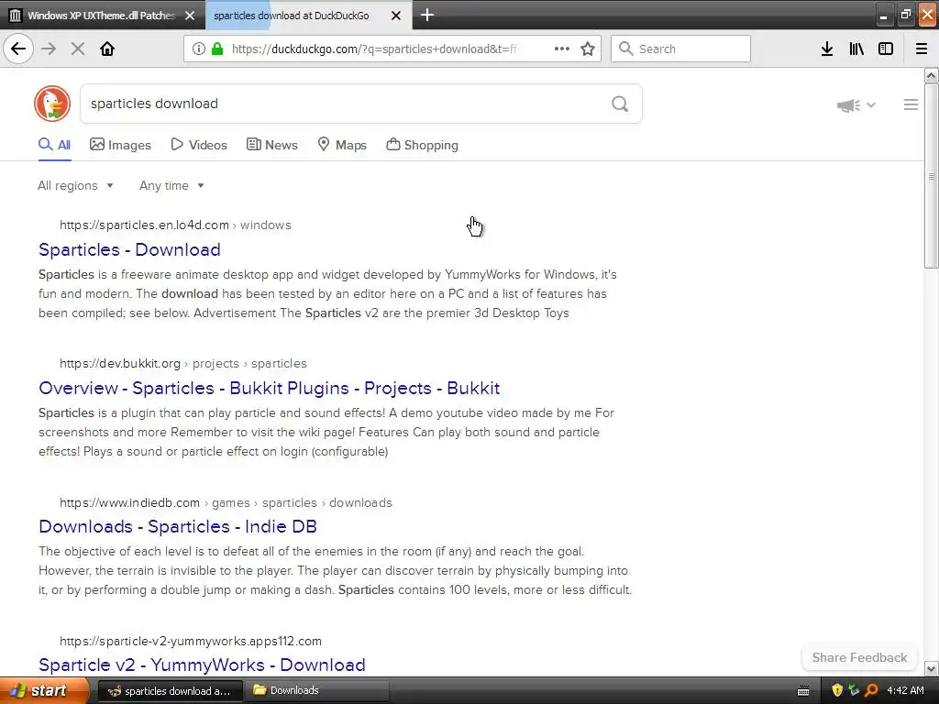Go back to the previous page
Viewport: 939px width, 704px height.
point(18,49)
